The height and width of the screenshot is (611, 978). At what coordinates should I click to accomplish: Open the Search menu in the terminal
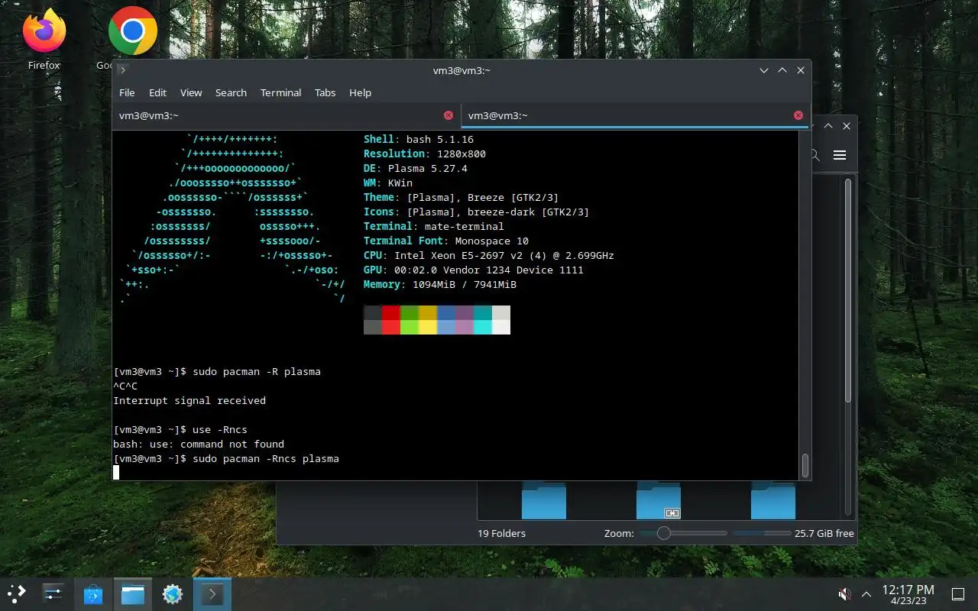click(231, 92)
